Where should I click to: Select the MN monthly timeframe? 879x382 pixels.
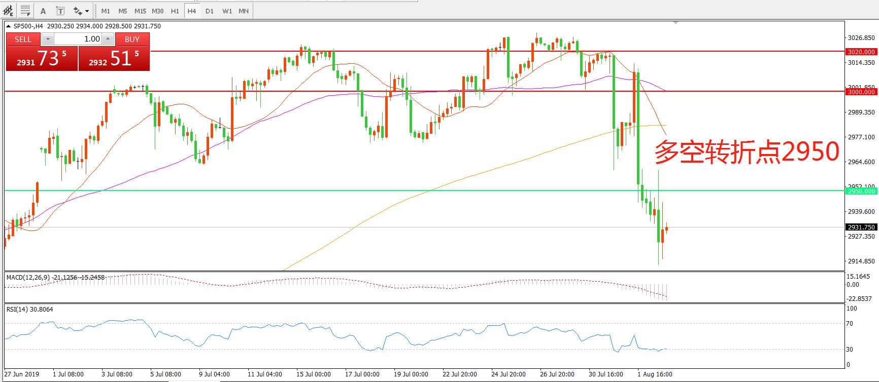[x=244, y=11]
